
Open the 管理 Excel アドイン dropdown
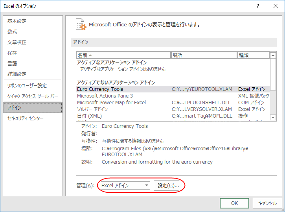click(125, 186)
